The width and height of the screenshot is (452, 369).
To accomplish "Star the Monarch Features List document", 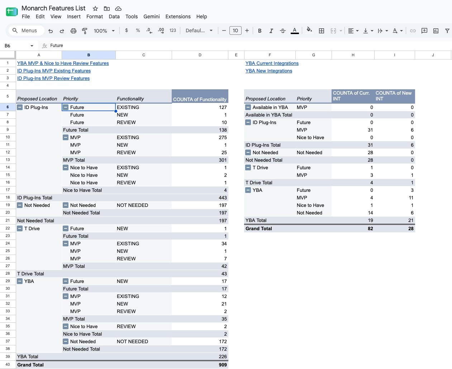I will [95, 8].
